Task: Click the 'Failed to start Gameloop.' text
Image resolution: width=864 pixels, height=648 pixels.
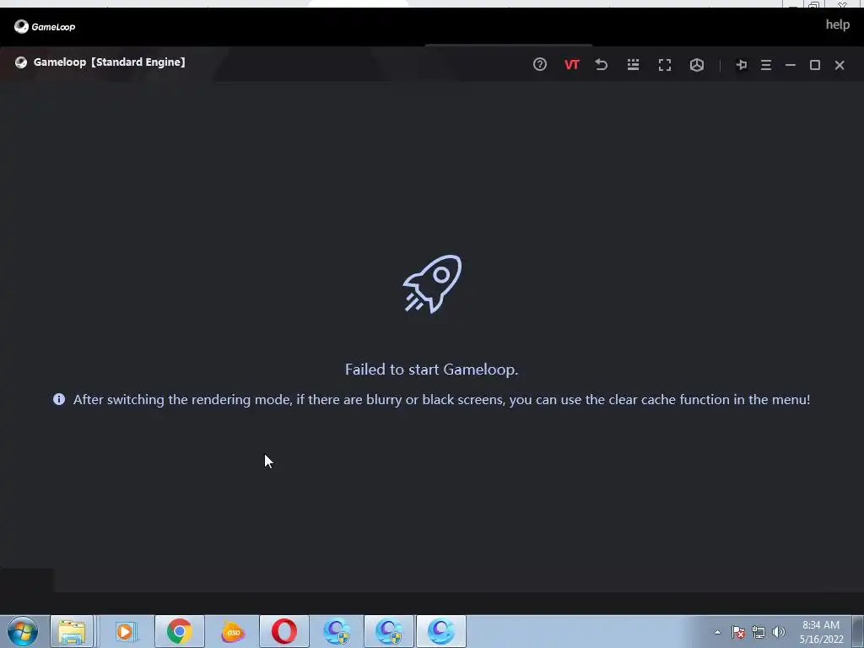Action: click(431, 370)
